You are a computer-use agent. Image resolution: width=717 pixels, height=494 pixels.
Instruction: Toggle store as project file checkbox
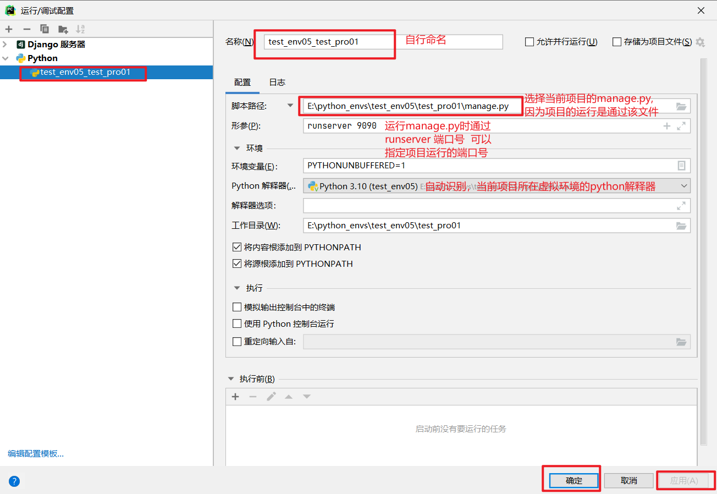[617, 42]
